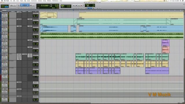Viewport: 185px width, 104px height.
Task: Click the volume icon in menu bar
Action: tap(164, 1)
